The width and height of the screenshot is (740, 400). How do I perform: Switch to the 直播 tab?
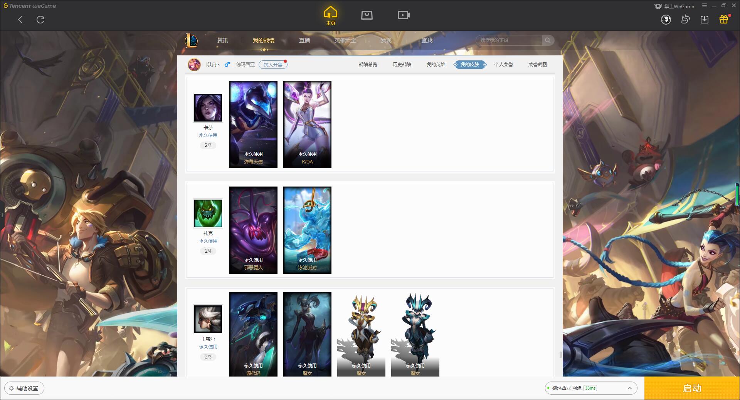tap(304, 40)
